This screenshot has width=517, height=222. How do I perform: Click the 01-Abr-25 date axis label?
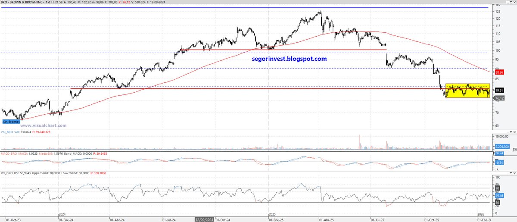click(327, 219)
